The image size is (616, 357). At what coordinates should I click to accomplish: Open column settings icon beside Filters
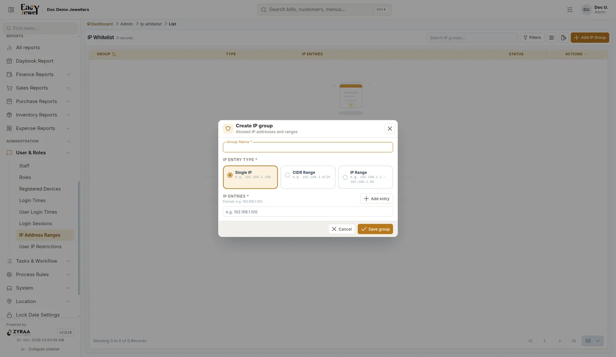coord(551,38)
